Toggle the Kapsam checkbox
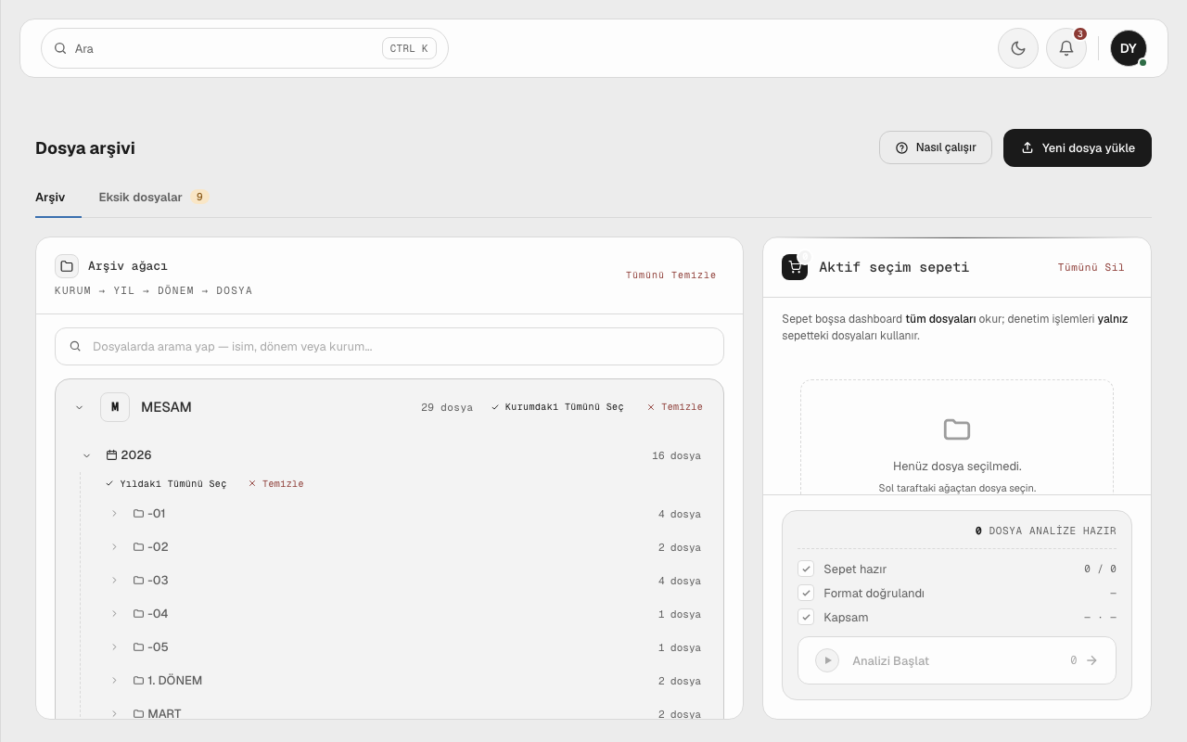Viewport: 1187px width, 742px height. click(x=806, y=617)
